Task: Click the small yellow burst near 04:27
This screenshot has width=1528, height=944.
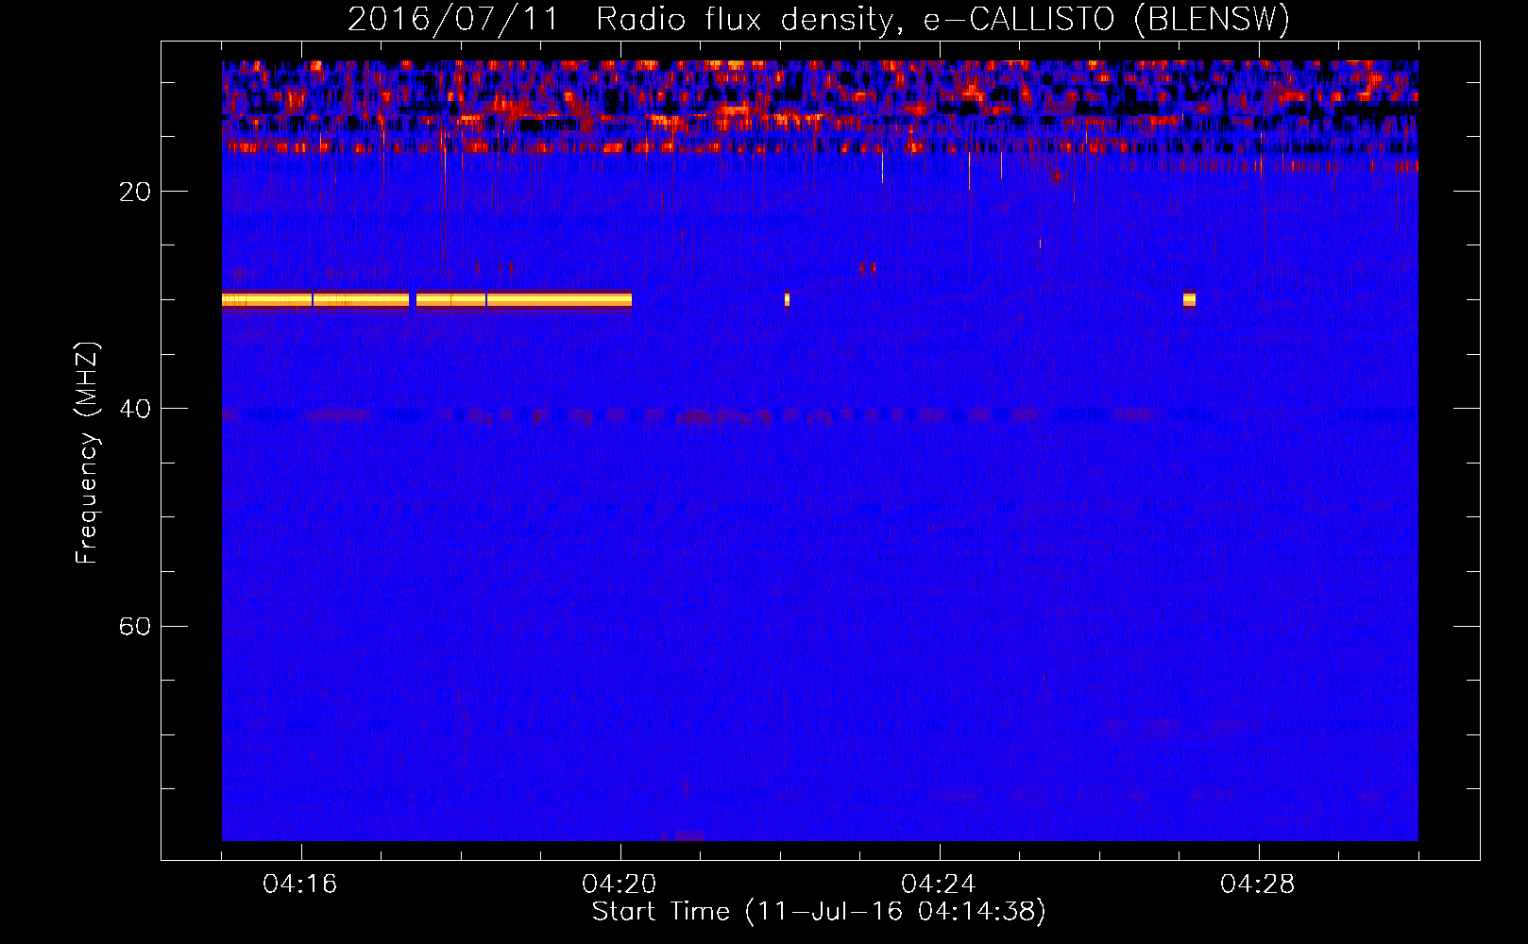Action: click(x=1189, y=300)
